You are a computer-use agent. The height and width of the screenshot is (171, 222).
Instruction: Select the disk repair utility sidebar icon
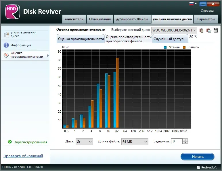tap(7, 35)
